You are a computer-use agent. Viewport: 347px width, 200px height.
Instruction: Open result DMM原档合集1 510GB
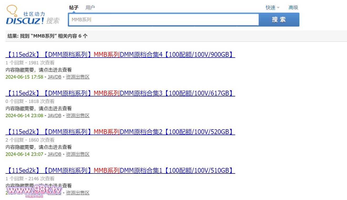pos(120,171)
